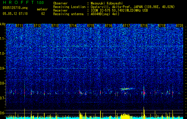This screenshot has width=187, height=119.
Task: Click the Receiving Location label
Action: pos(69,7)
